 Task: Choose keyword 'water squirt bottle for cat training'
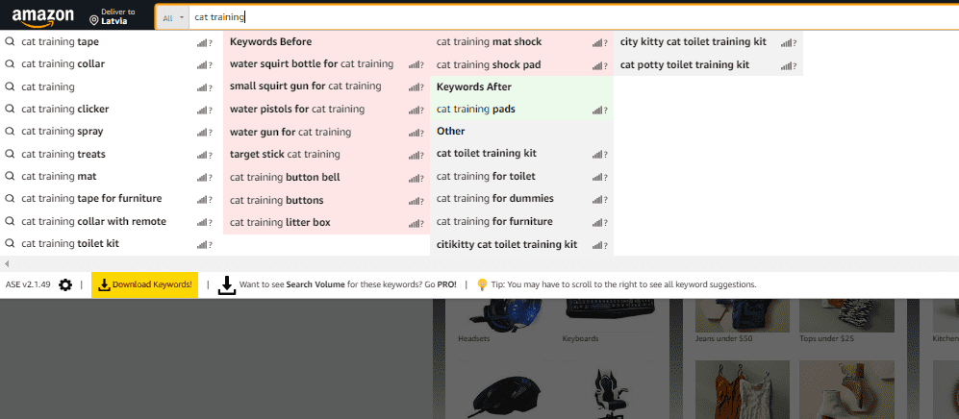pyautogui.click(x=312, y=64)
